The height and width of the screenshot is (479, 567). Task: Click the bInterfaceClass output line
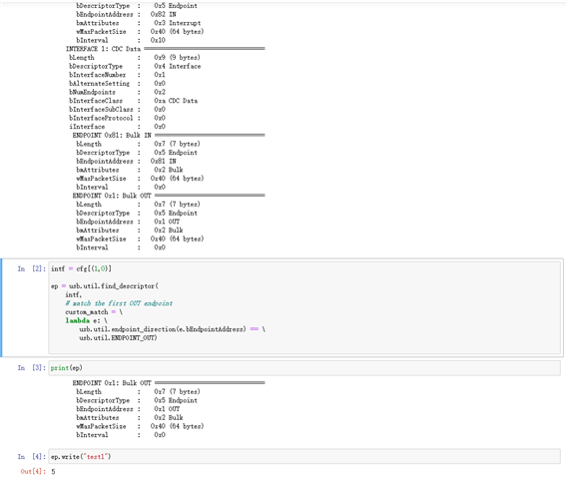[x=133, y=101]
